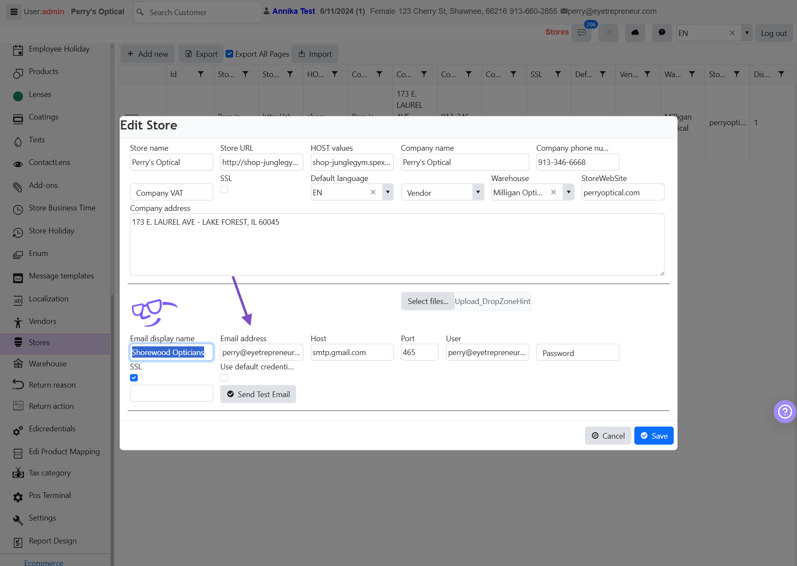This screenshot has height=566, width=797.
Task: Click Send Test Email button
Action: click(x=258, y=394)
